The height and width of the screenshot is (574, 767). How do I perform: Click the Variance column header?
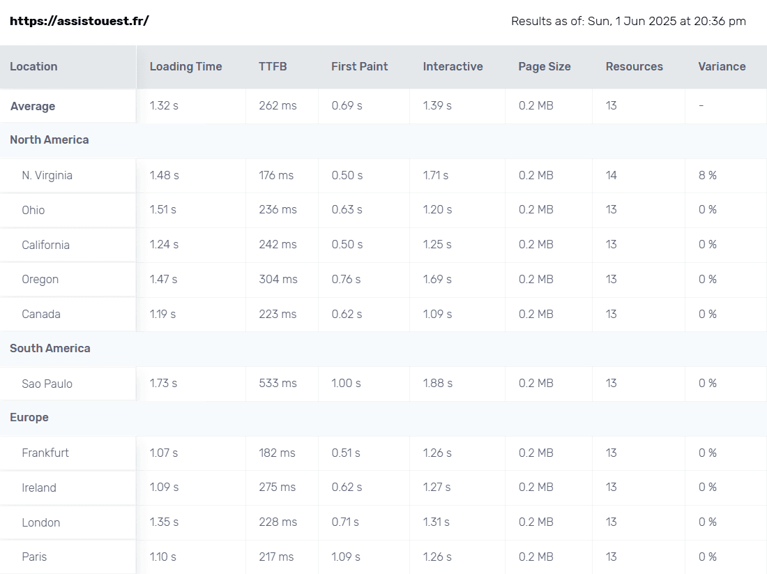pos(722,67)
